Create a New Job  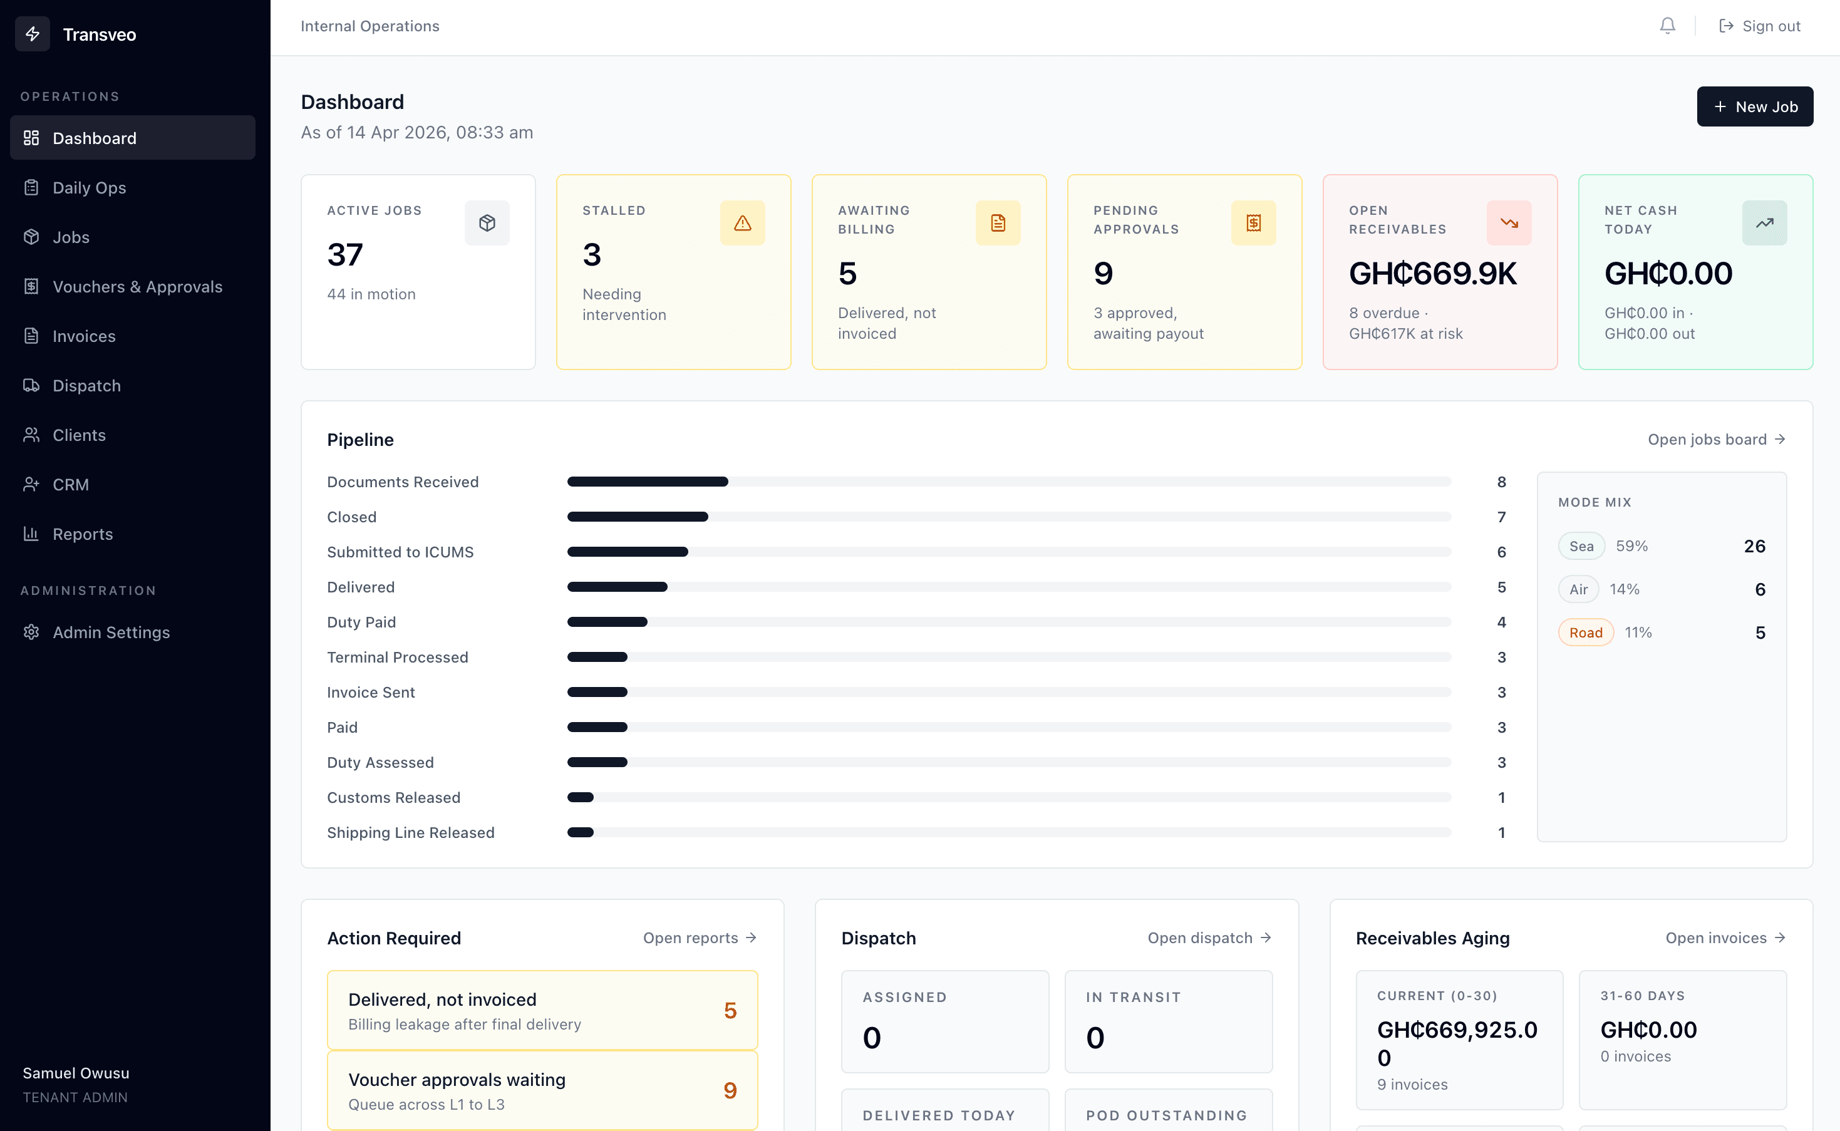point(1755,106)
